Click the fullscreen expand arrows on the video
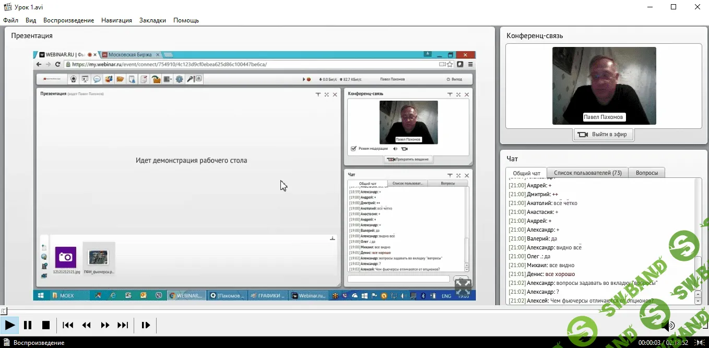 [463, 286]
